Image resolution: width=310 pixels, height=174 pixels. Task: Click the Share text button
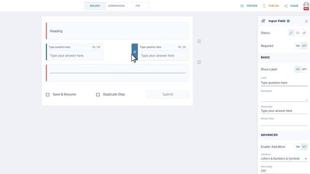coord(294,6)
